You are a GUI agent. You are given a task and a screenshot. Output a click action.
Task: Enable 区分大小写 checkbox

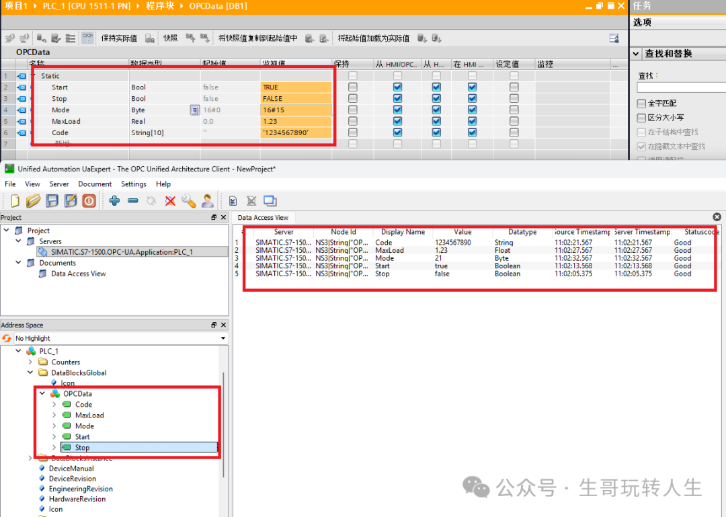click(x=641, y=118)
